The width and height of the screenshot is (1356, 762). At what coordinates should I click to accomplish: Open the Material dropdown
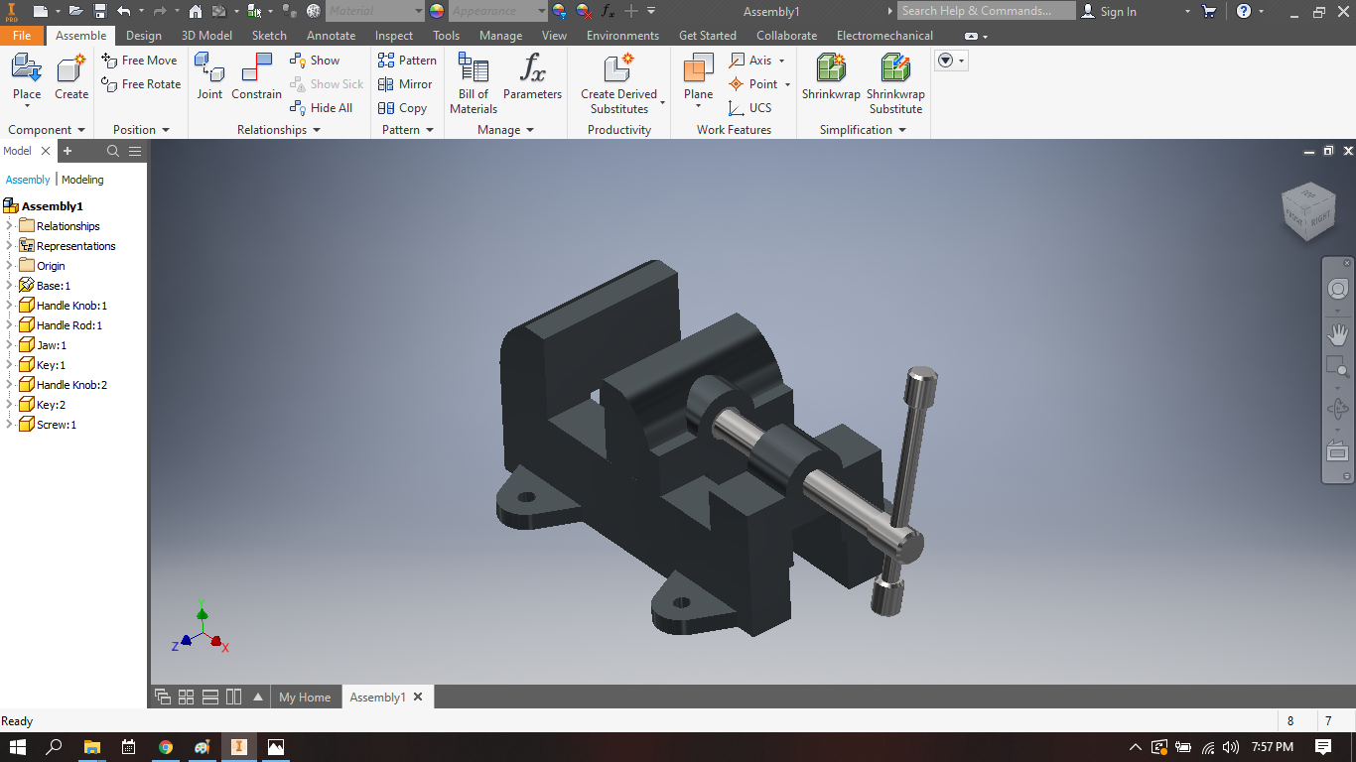point(418,10)
